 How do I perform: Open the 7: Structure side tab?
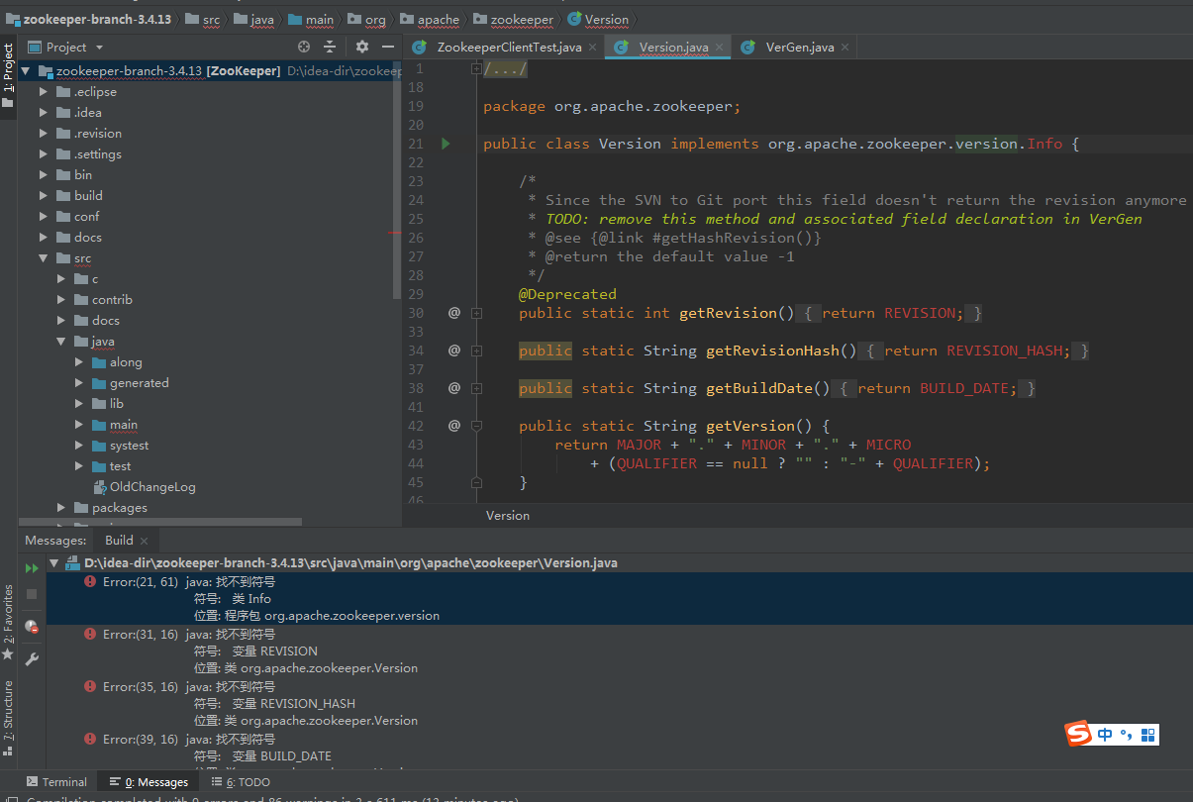8,717
